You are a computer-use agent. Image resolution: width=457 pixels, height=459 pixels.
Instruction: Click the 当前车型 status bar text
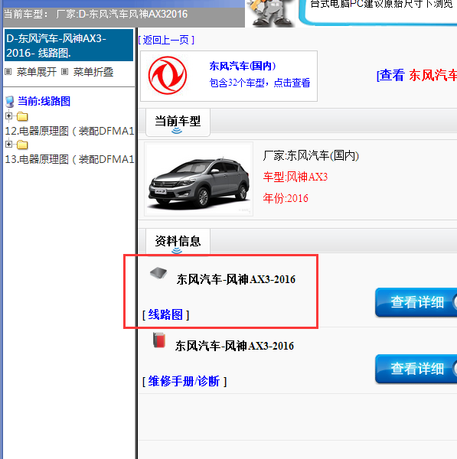96,14
